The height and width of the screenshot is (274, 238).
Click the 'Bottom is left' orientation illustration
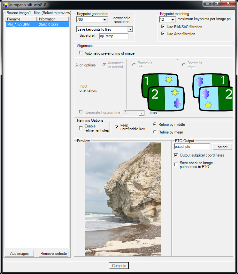coord(163,92)
